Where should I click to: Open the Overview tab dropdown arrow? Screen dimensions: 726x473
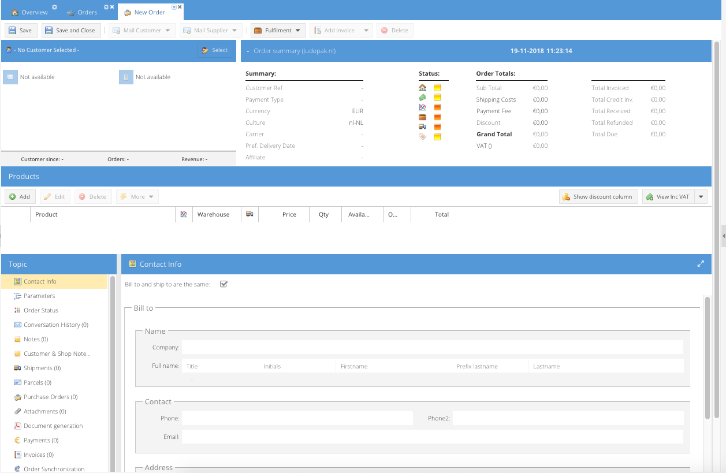(54, 7)
